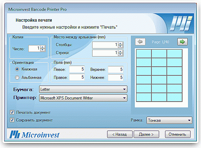
Task: Click the Строки spacing input field
Action: click(x=105, y=53)
